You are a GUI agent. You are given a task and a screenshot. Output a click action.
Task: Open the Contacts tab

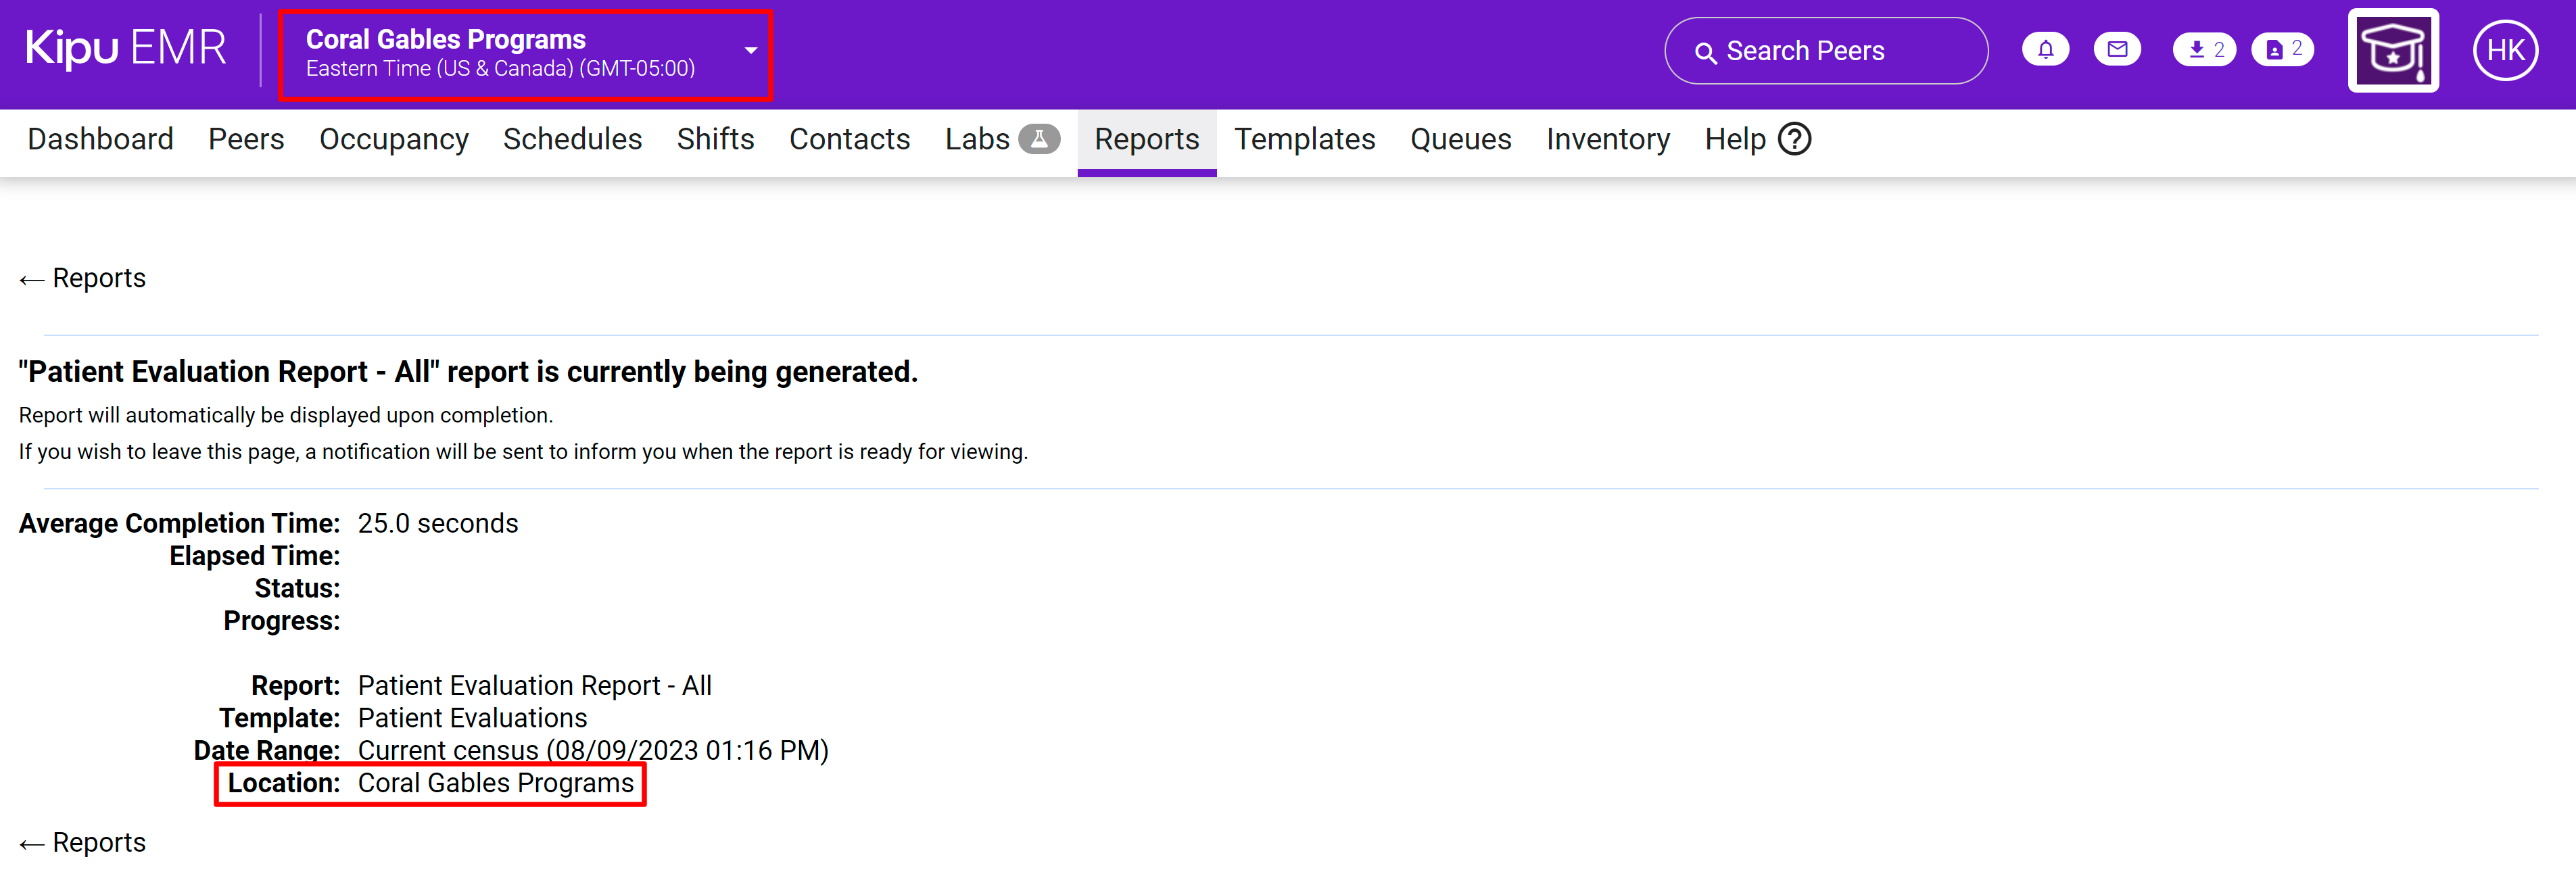849,139
